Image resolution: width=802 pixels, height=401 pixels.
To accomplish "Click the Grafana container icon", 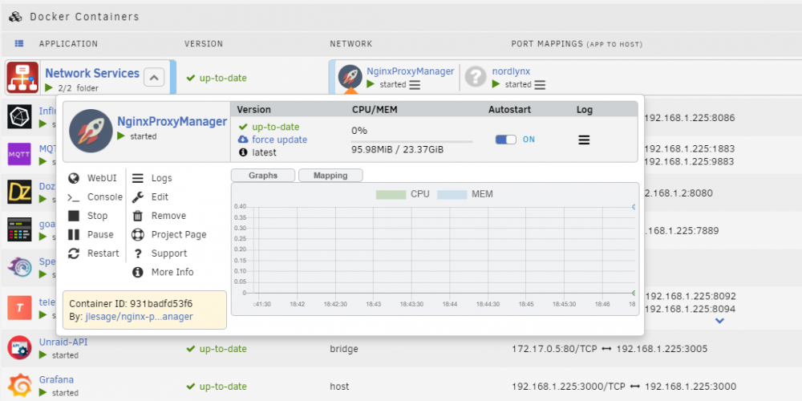I will [20, 386].
